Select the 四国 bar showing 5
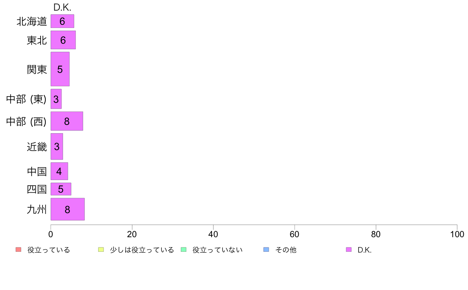The image size is (468, 290). [61, 189]
